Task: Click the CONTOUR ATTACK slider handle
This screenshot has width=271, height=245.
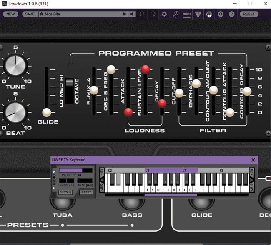Action: point(230,112)
